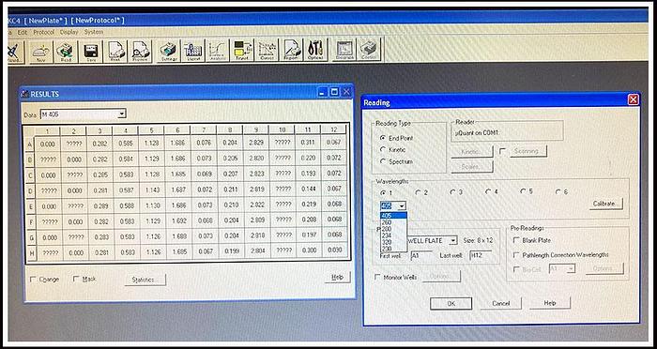Pick 200 in the wavelength list
The image size is (657, 349).
(393, 229)
